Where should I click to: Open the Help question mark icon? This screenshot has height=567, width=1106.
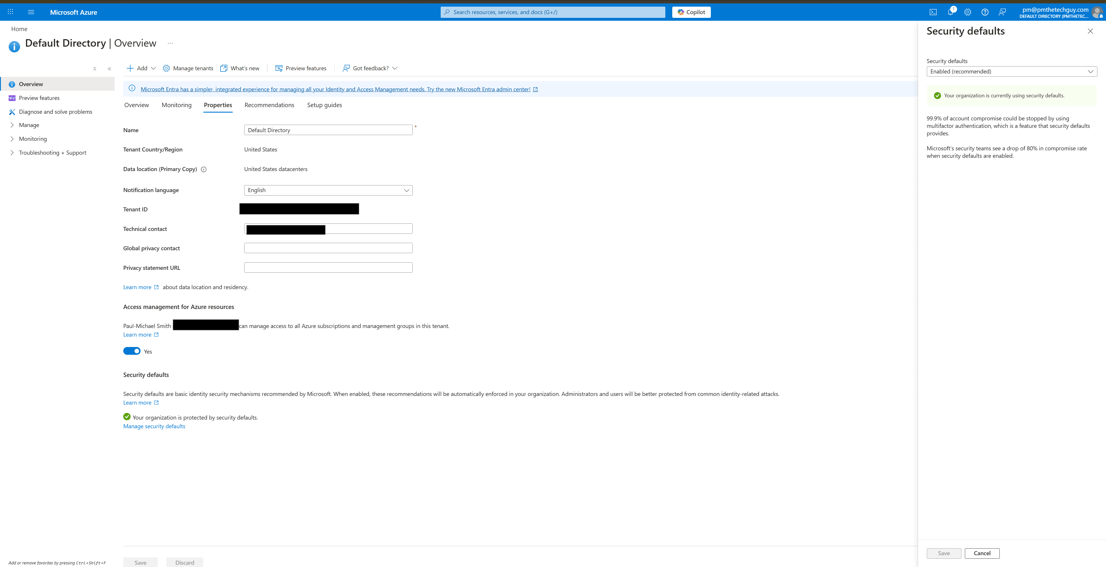coord(984,12)
